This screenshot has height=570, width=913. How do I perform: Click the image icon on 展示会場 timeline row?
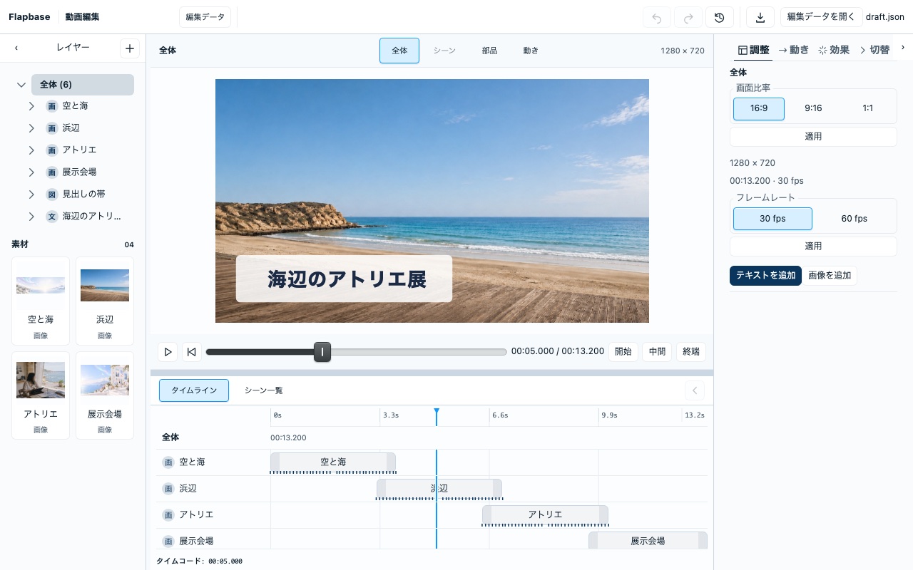pos(168,541)
